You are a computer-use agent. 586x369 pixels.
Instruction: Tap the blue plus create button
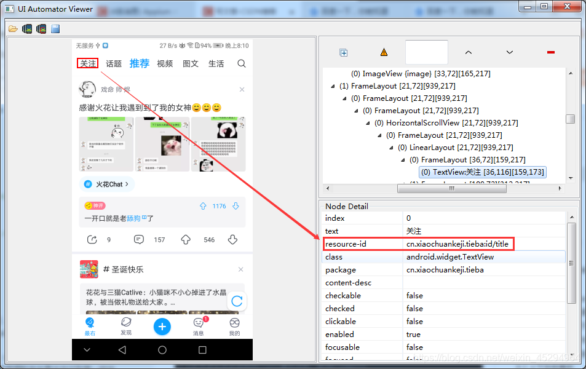coord(162,327)
